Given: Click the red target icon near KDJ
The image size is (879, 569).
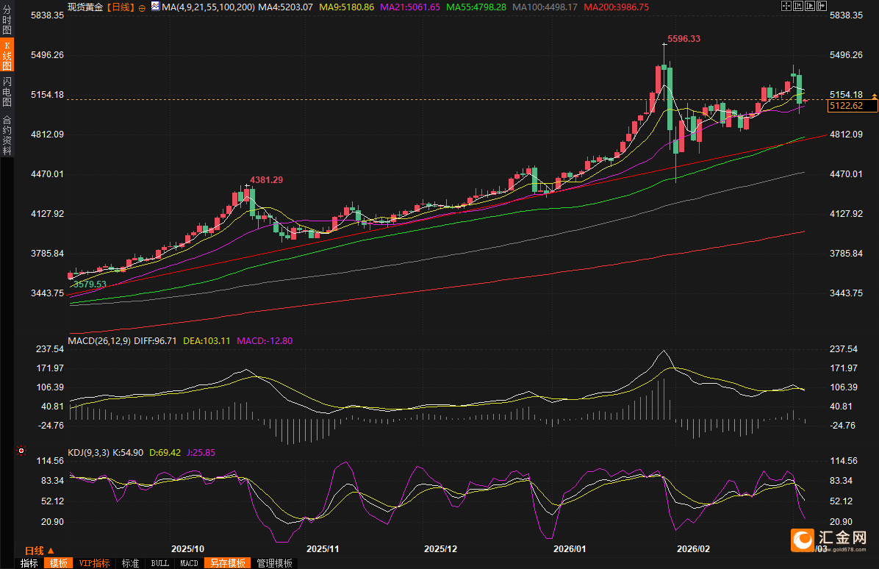Looking at the screenshot, I should coord(21,450).
